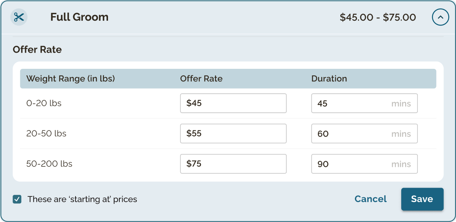The width and height of the screenshot is (456, 222).
Task: Click the Save button
Action: pos(422,199)
